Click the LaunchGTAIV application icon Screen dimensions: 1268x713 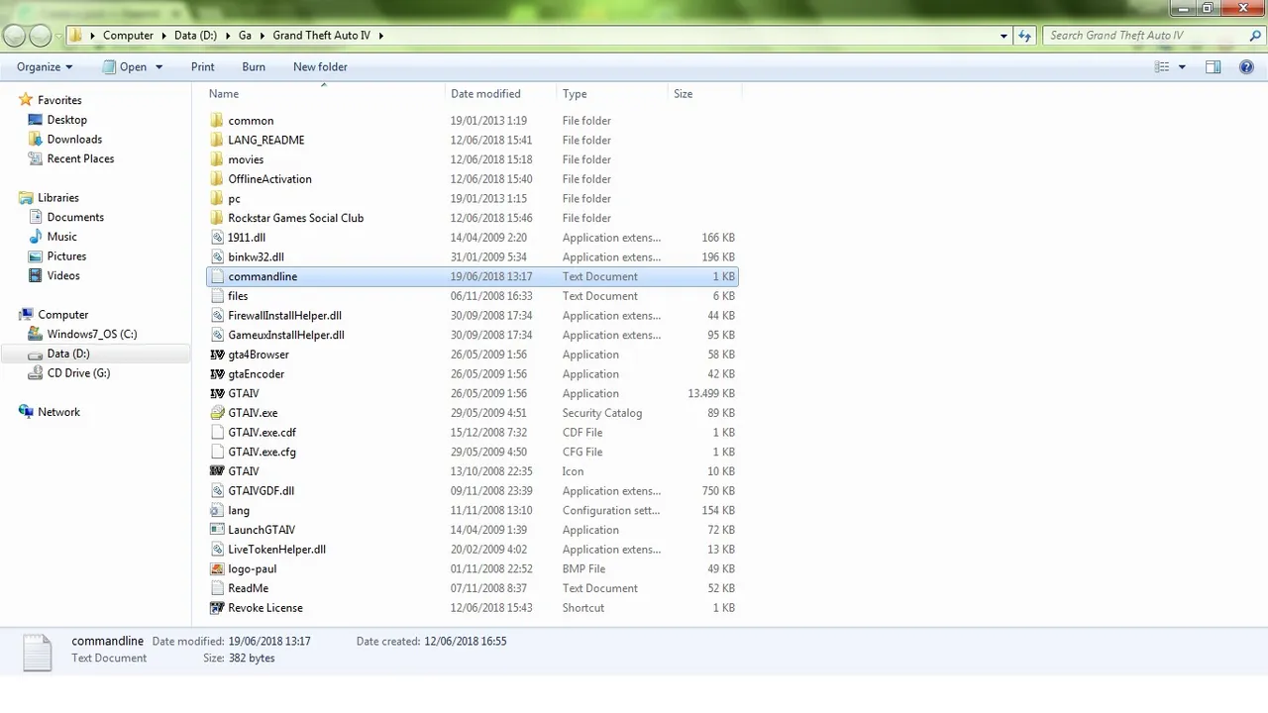218,530
